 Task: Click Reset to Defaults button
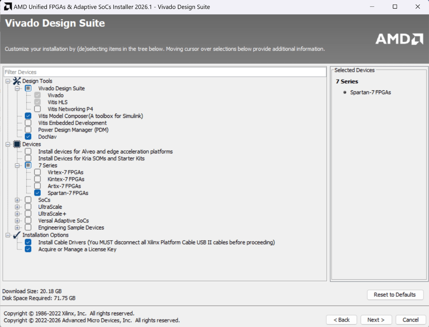coord(395,295)
